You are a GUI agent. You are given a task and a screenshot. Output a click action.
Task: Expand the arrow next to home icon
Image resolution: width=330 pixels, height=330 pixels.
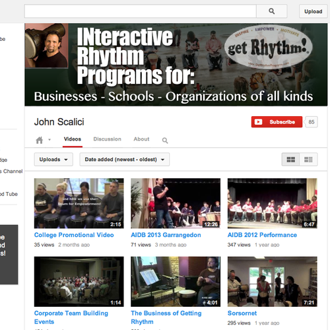(x=49, y=139)
